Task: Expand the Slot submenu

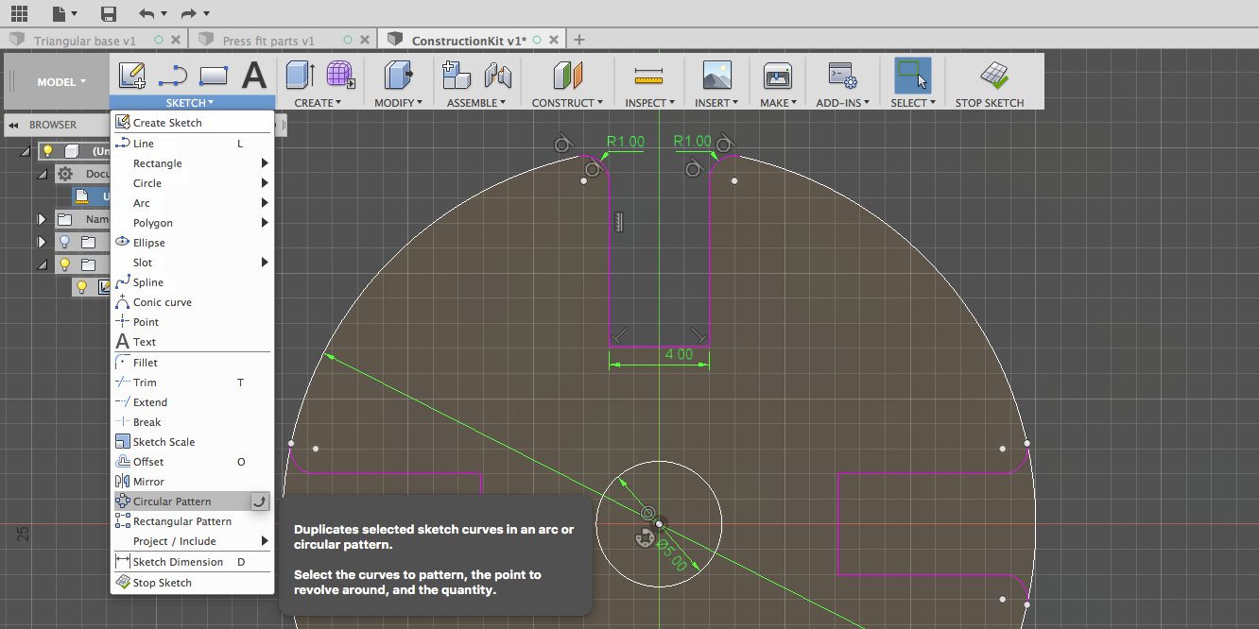Action: [265, 263]
